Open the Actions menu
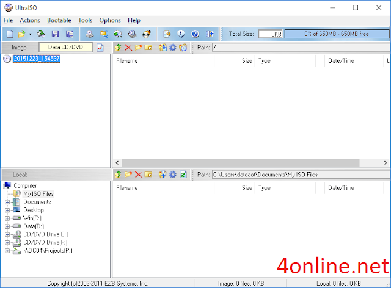The image size is (391, 288). pos(30,20)
